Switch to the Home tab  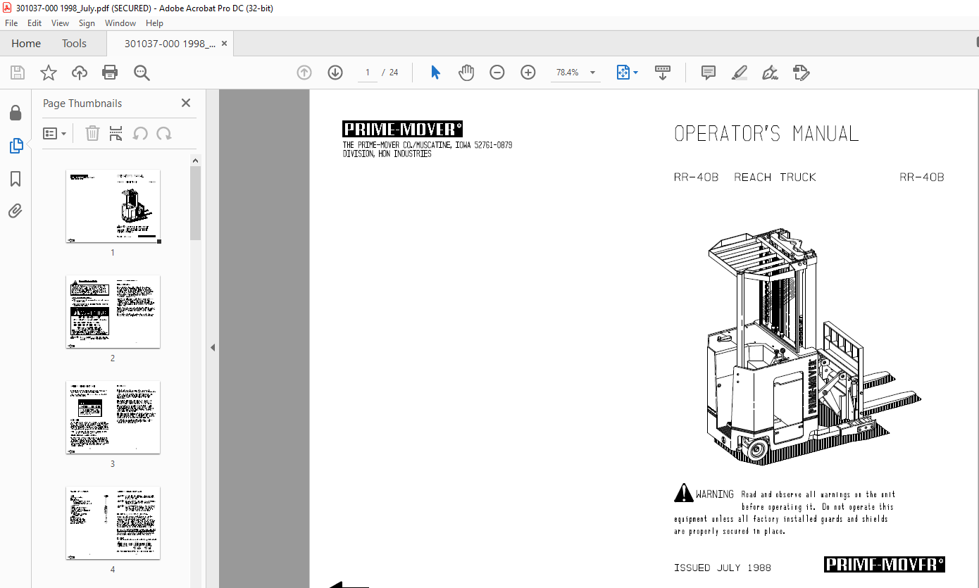pos(26,44)
